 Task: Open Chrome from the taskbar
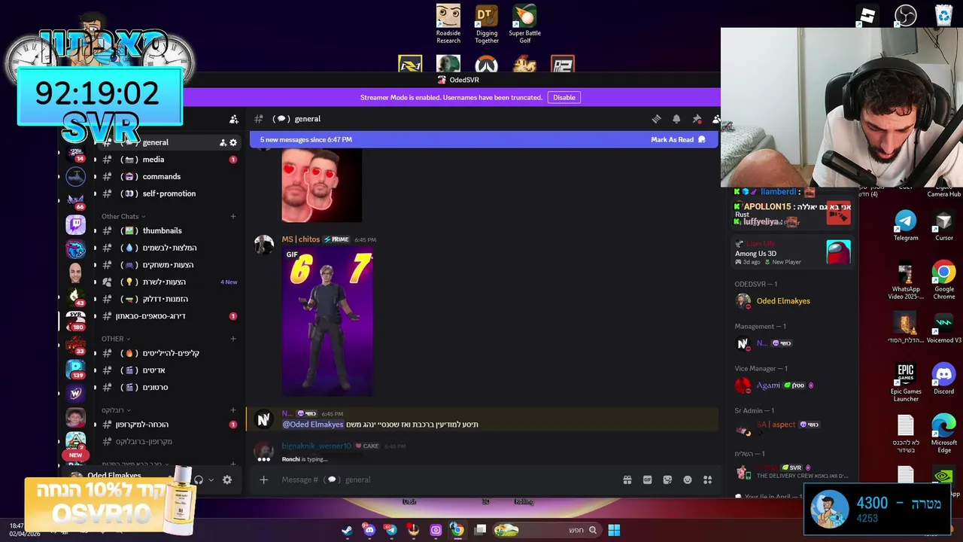point(457,530)
